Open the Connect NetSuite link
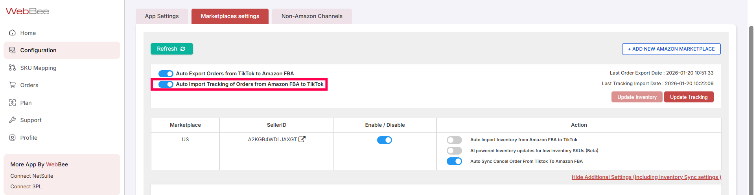This screenshot has width=755, height=195. click(32, 176)
